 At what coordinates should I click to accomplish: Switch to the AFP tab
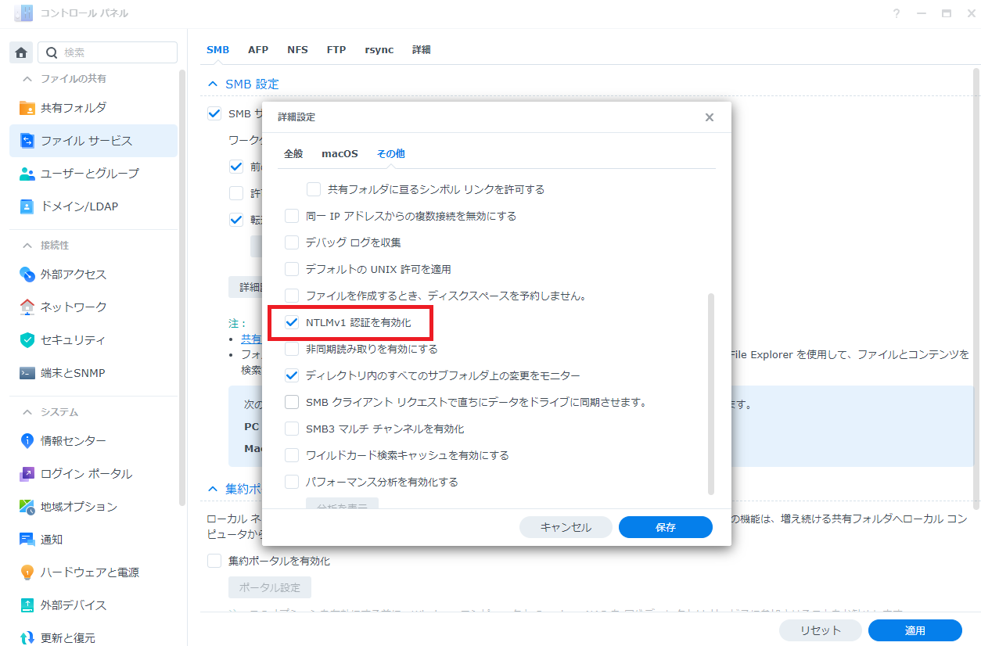pos(258,50)
